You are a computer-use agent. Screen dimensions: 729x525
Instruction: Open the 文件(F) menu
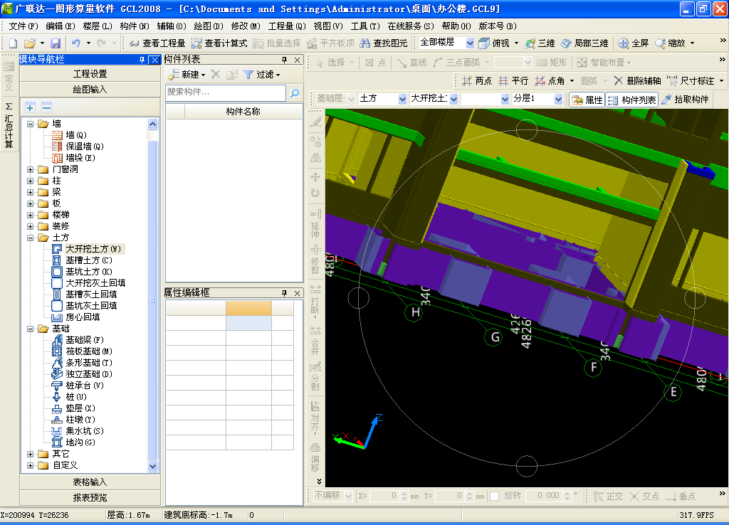(x=23, y=26)
